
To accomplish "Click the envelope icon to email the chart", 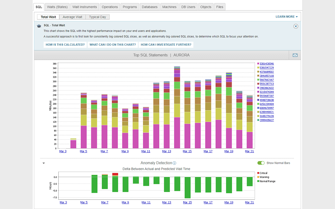I will pyautogui.click(x=294, y=55).
